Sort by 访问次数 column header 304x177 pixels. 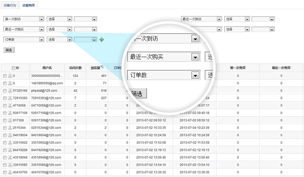click(x=75, y=68)
